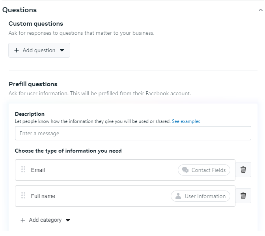Grab the Full name row drag handle
This screenshot has height=236, width=265.
[x=23, y=195]
